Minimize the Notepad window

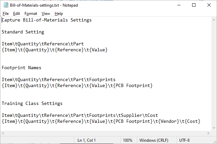click(179, 5)
